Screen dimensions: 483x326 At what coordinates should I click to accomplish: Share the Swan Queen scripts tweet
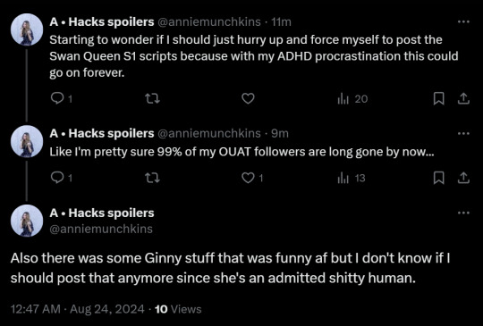click(x=463, y=99)
